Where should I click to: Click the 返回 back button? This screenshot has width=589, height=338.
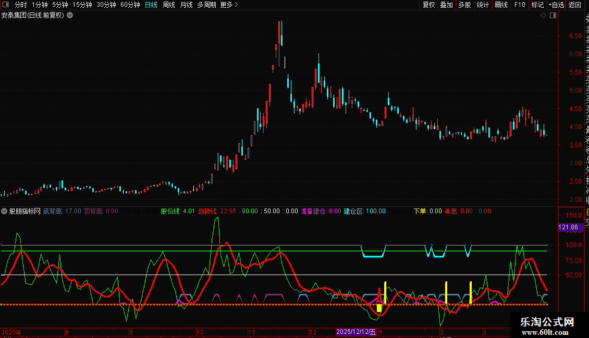(575, 5)
